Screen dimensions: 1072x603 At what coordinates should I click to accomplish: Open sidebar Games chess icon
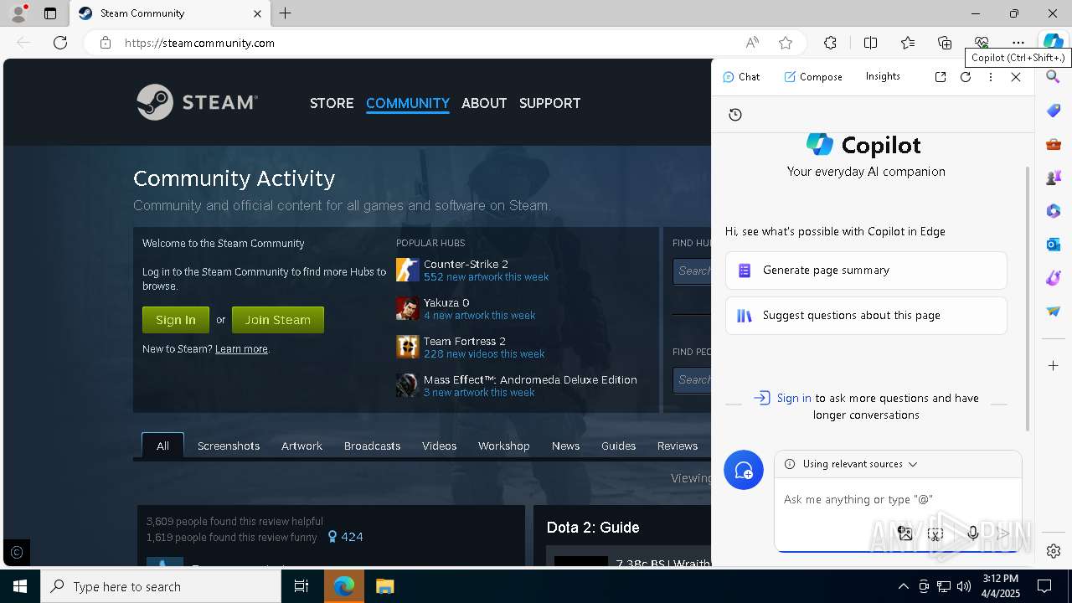point(1054,178)
